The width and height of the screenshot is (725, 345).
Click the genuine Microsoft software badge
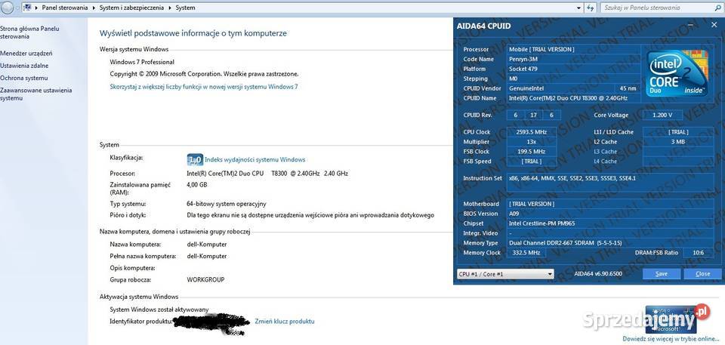click(671, 318)
